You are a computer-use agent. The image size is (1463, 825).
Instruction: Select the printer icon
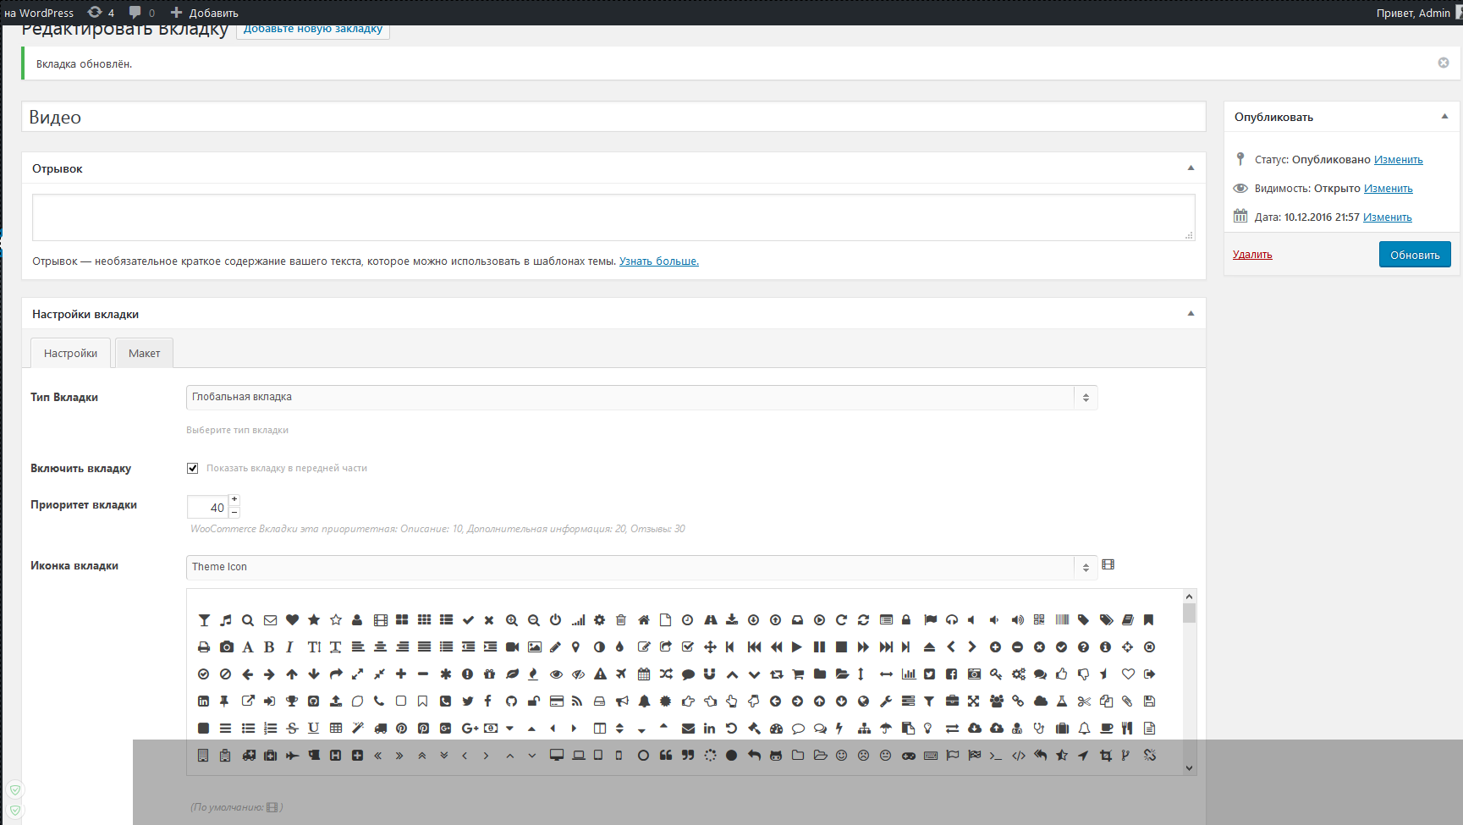(204, 647)
